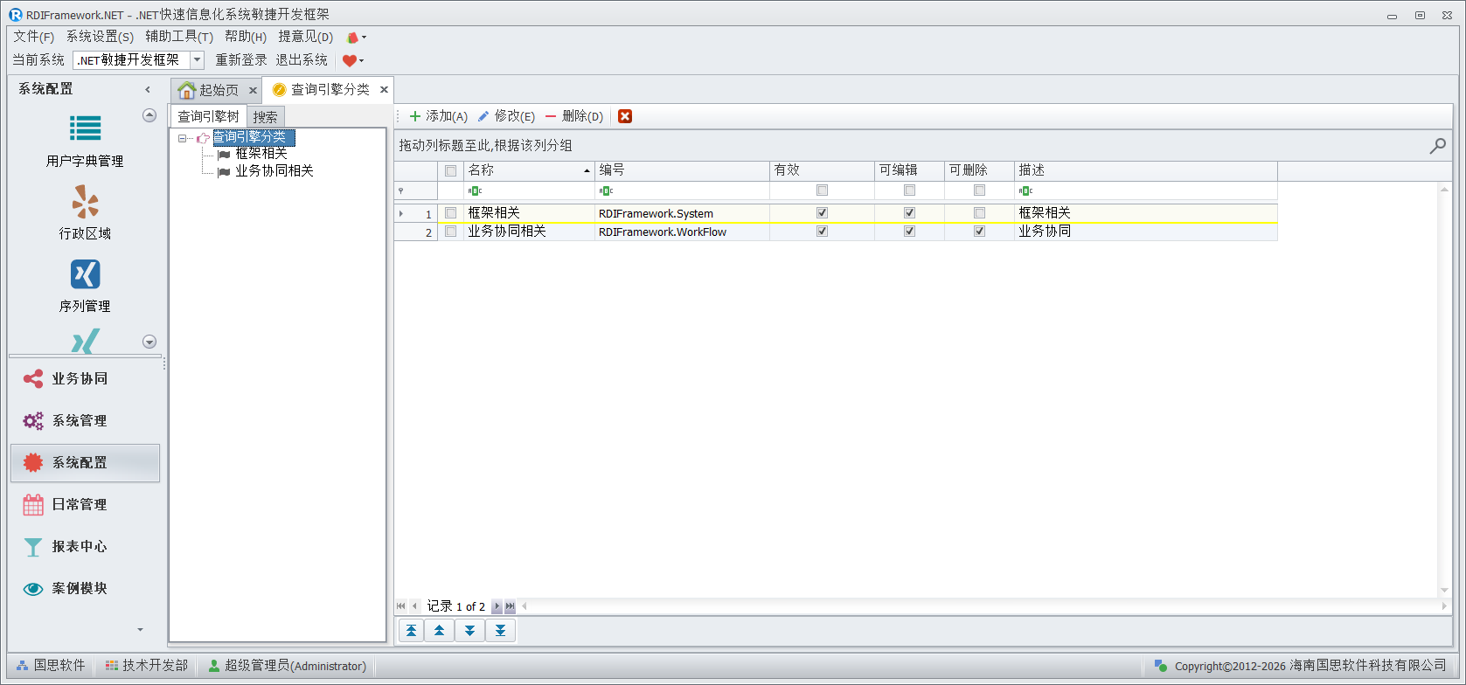This screenshot has width=1466, height=685.
Task: Collapse the 查询引擎分类 tree node
Action: 182,138
